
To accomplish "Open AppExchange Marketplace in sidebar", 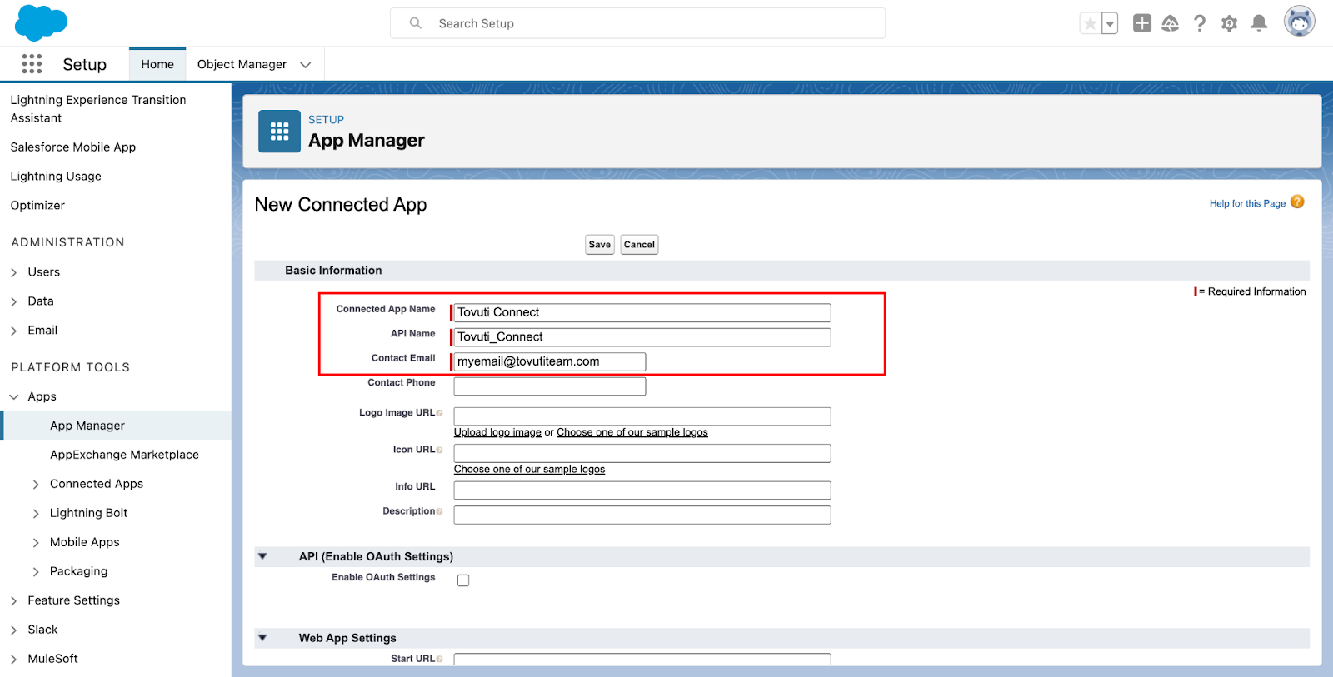I will click(x=124, y=454).
